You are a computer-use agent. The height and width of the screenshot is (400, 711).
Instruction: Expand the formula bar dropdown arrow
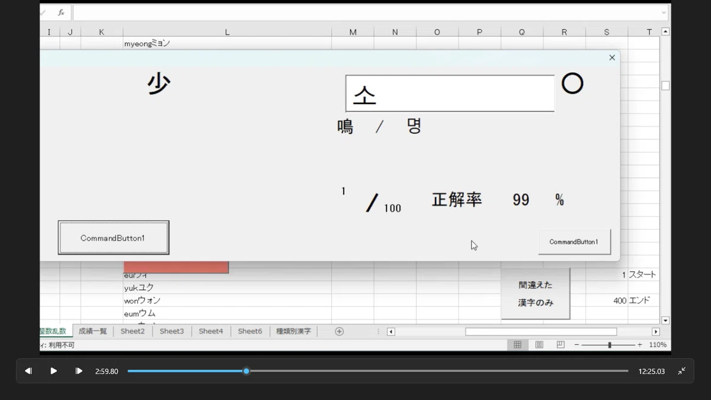pos(664,12)
